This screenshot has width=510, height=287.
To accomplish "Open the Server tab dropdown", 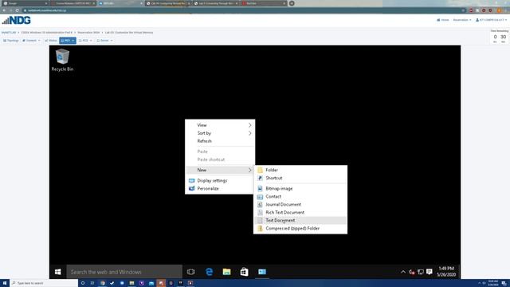I will click(x=104, y=41).
